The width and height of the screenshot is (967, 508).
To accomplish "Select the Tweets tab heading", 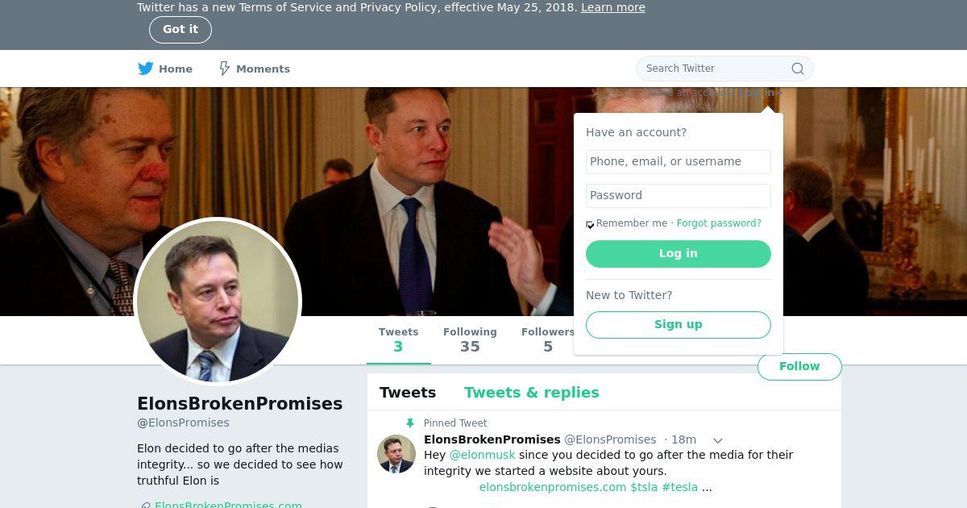I will pyautogui.click(x=408, y=393).
